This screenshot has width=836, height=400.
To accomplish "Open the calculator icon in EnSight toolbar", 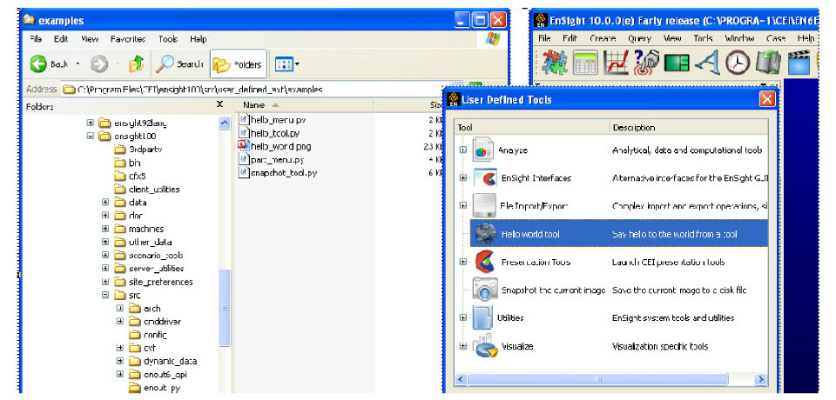I will pyautogui.click(x=585, y=63).
